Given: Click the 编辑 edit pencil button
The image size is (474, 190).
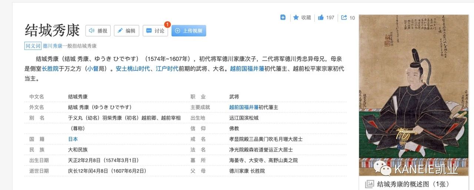Looking at the screenshot, I should [x=126, y=31].
